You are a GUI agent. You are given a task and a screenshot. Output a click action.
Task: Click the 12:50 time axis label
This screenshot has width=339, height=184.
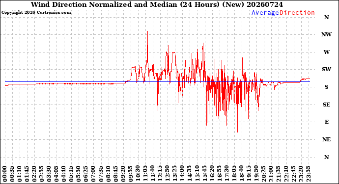tap(168, 174)
